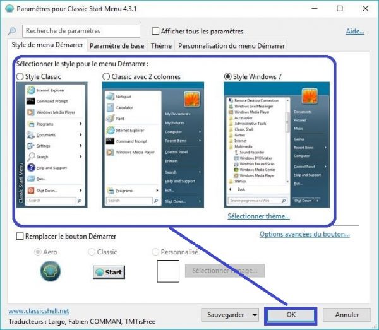Click the Classic Start button image
This screenshot has width=379, height=330.
pyautogui.click(x=109, y=273)
